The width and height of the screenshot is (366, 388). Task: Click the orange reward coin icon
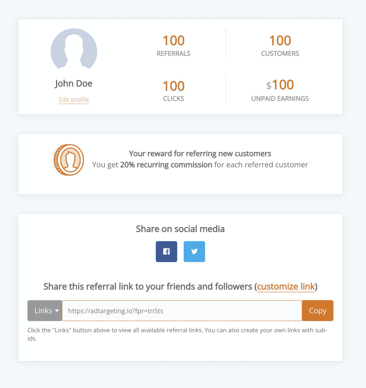tap(69, 160)
